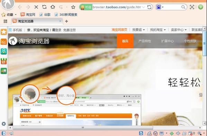Mute page sound via status bar speaker
207x136 pixels.
[x=178, y=133]
